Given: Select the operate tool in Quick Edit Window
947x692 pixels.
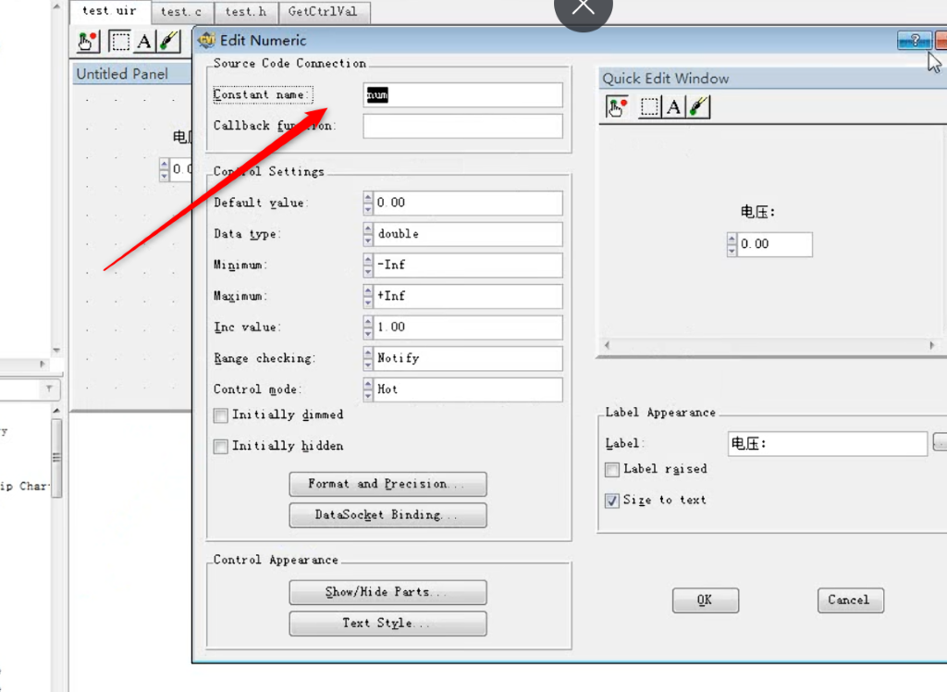Looking at the screenshot, I should tap(616, 106).
